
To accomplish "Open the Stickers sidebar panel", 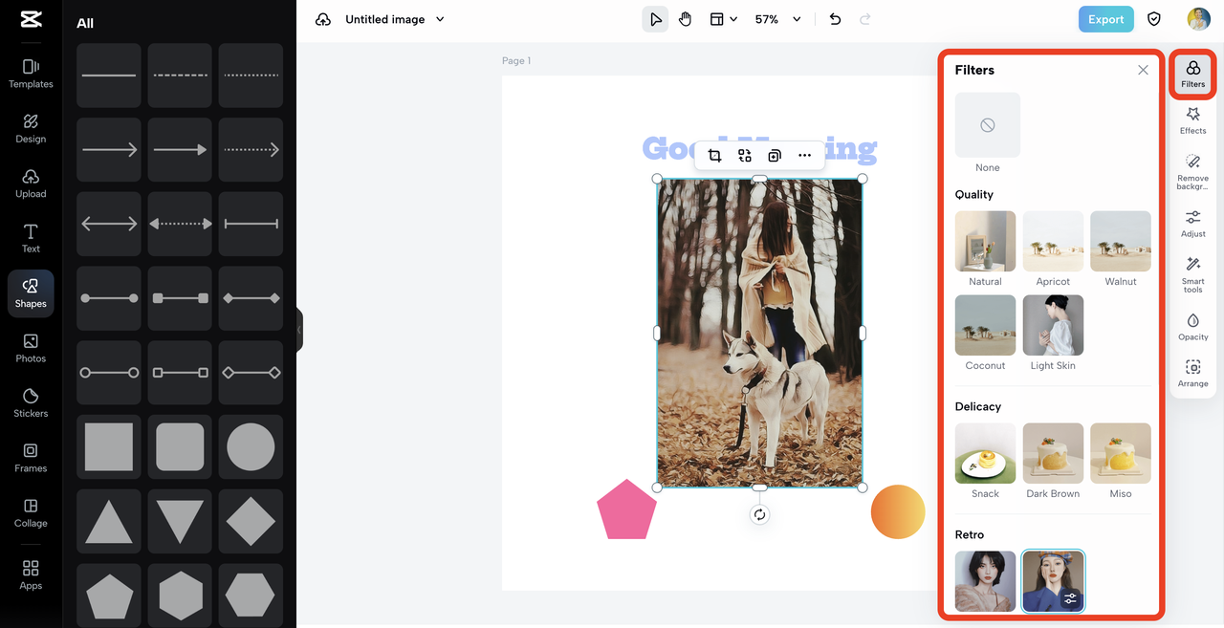I will [31, 403].
